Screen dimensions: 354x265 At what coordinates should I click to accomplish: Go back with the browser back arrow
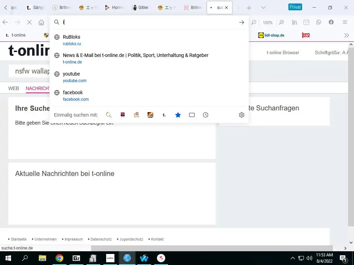click(x=5, y=22)
